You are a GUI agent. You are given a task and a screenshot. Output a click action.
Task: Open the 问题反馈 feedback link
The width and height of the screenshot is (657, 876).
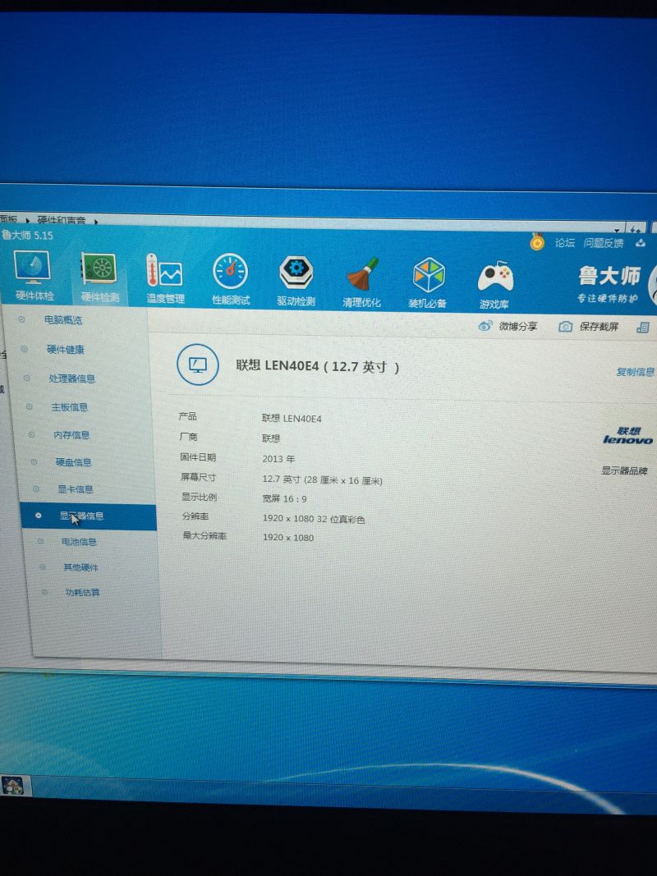[604, 243]
